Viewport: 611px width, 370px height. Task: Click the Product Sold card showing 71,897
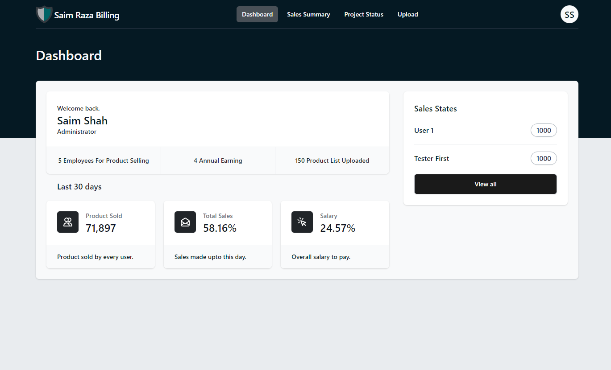(100, 234)
